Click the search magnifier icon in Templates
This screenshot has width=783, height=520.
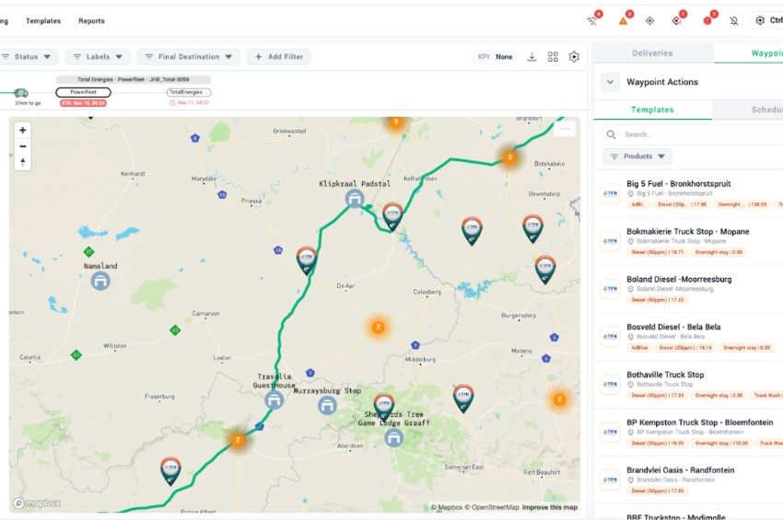pos(612,134)
